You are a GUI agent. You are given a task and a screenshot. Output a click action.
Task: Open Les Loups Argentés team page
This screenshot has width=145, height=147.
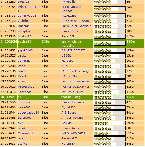pos(76,81)
